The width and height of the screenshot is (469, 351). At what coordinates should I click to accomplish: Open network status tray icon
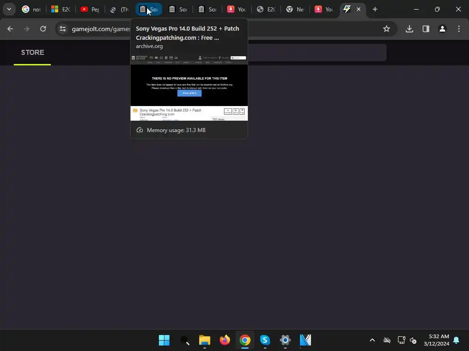pyautogui.click(x=401, y=340)
